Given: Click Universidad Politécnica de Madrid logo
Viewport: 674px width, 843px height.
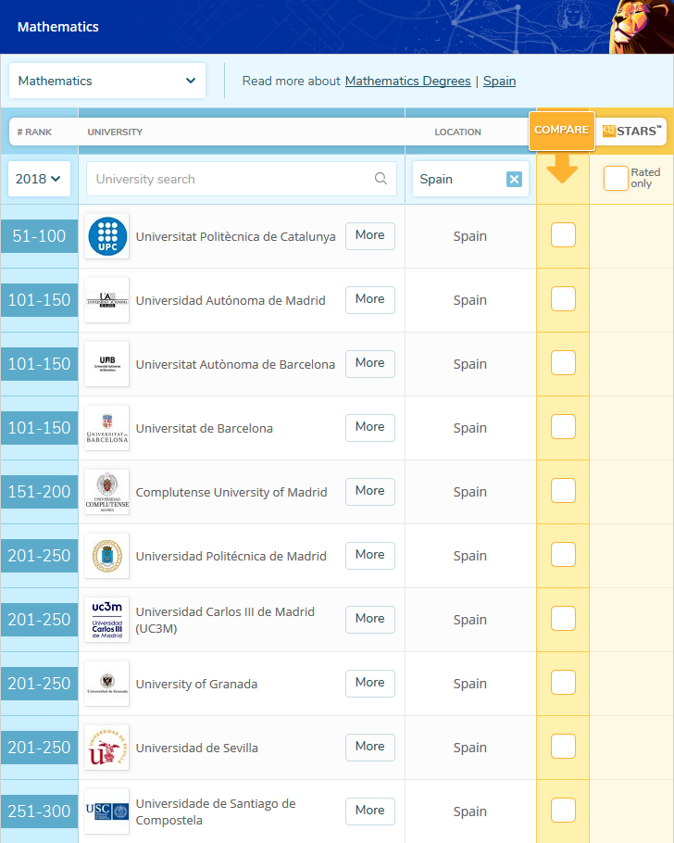Looking at the screenshot, I should [x=107, y=556].
